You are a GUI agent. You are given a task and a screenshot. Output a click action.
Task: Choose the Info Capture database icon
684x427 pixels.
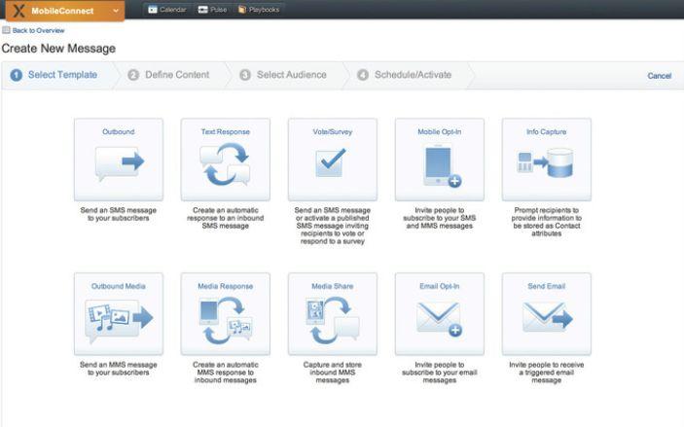point(545,163)
